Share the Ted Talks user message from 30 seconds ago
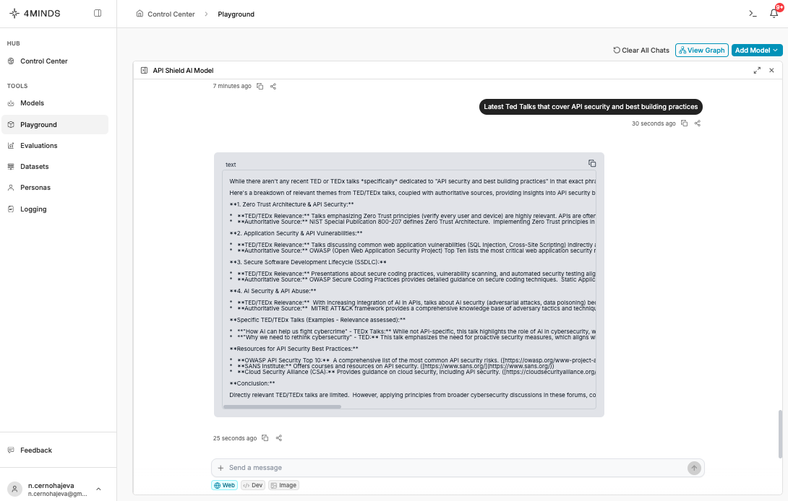 point(698,123)
